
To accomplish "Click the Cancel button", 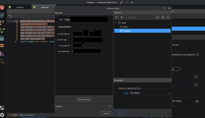I will click(x=106, y=113).
